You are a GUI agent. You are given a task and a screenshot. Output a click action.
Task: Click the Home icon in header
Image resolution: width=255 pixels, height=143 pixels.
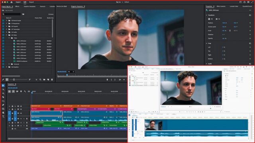tap(12, 2)
